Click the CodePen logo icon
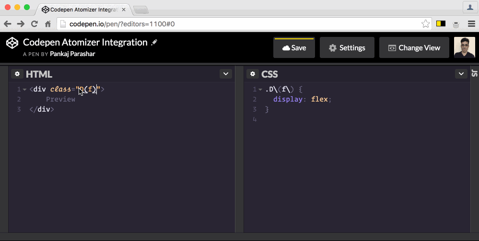This screenshot has width=479, height=241. [12, 43]
